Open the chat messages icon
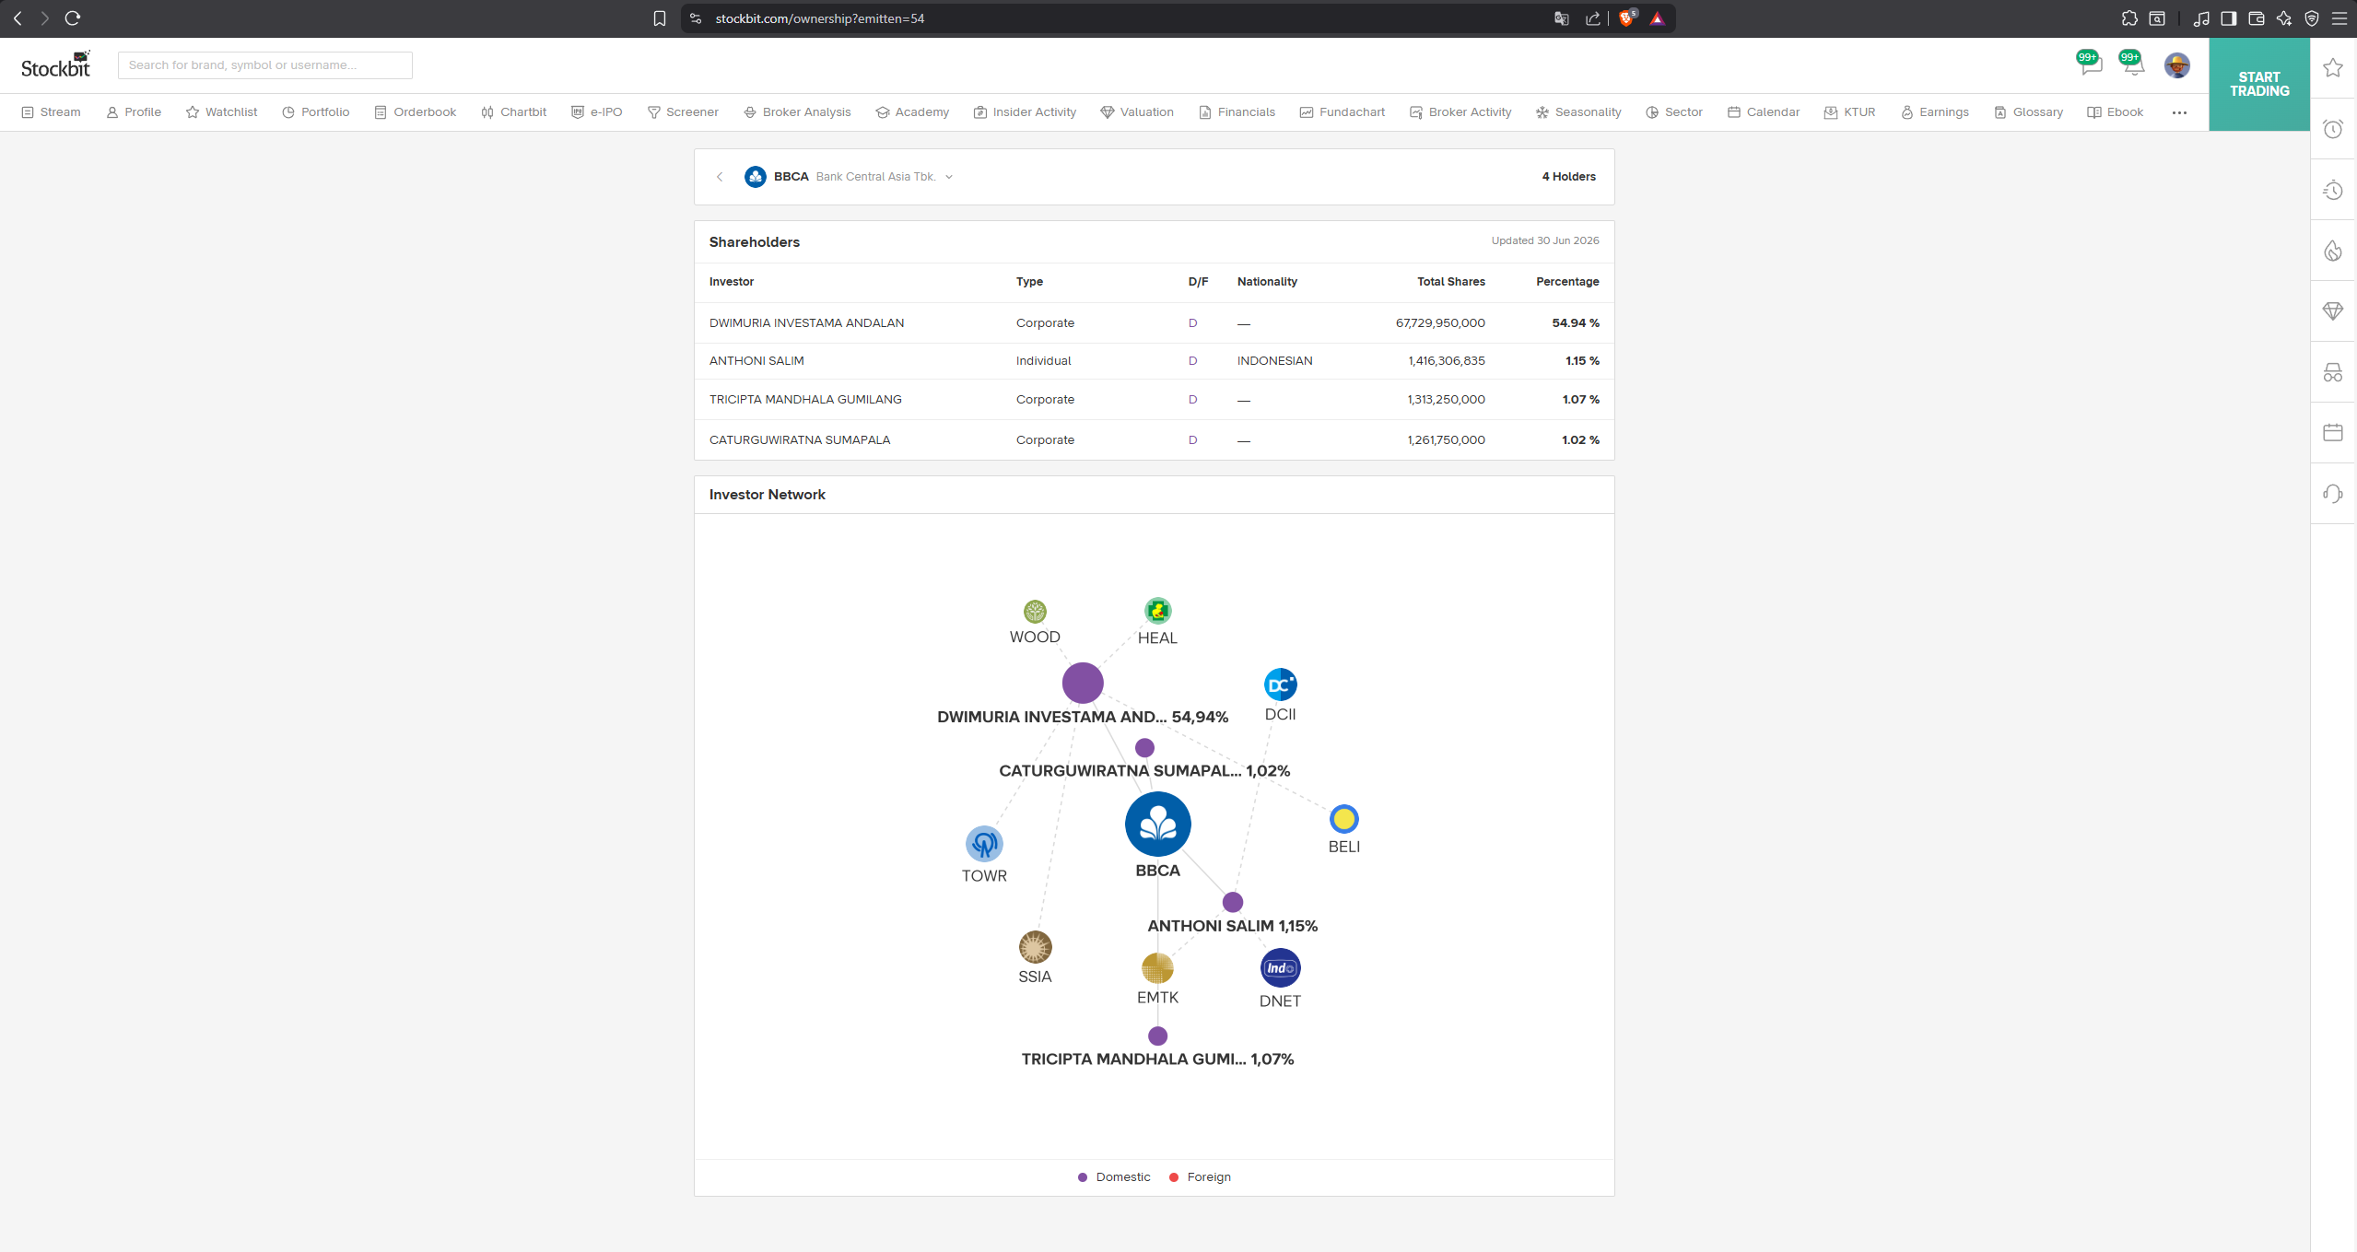 click(x=2090, y=65)
